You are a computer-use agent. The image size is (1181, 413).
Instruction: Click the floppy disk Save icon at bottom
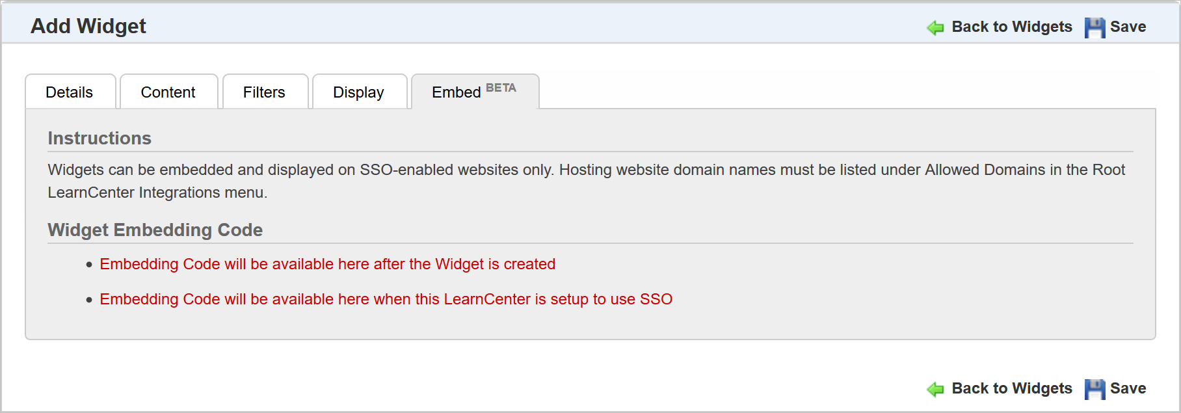coord(1095,389)
